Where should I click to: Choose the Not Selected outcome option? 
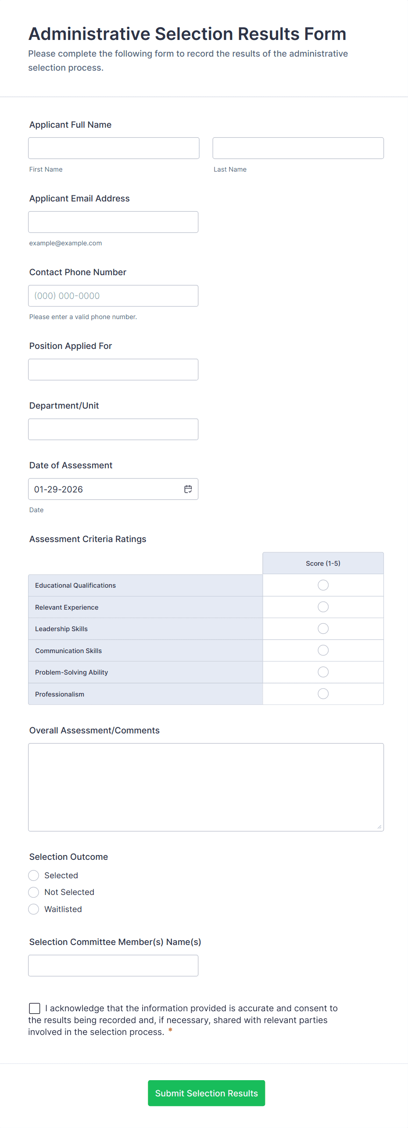33,892
